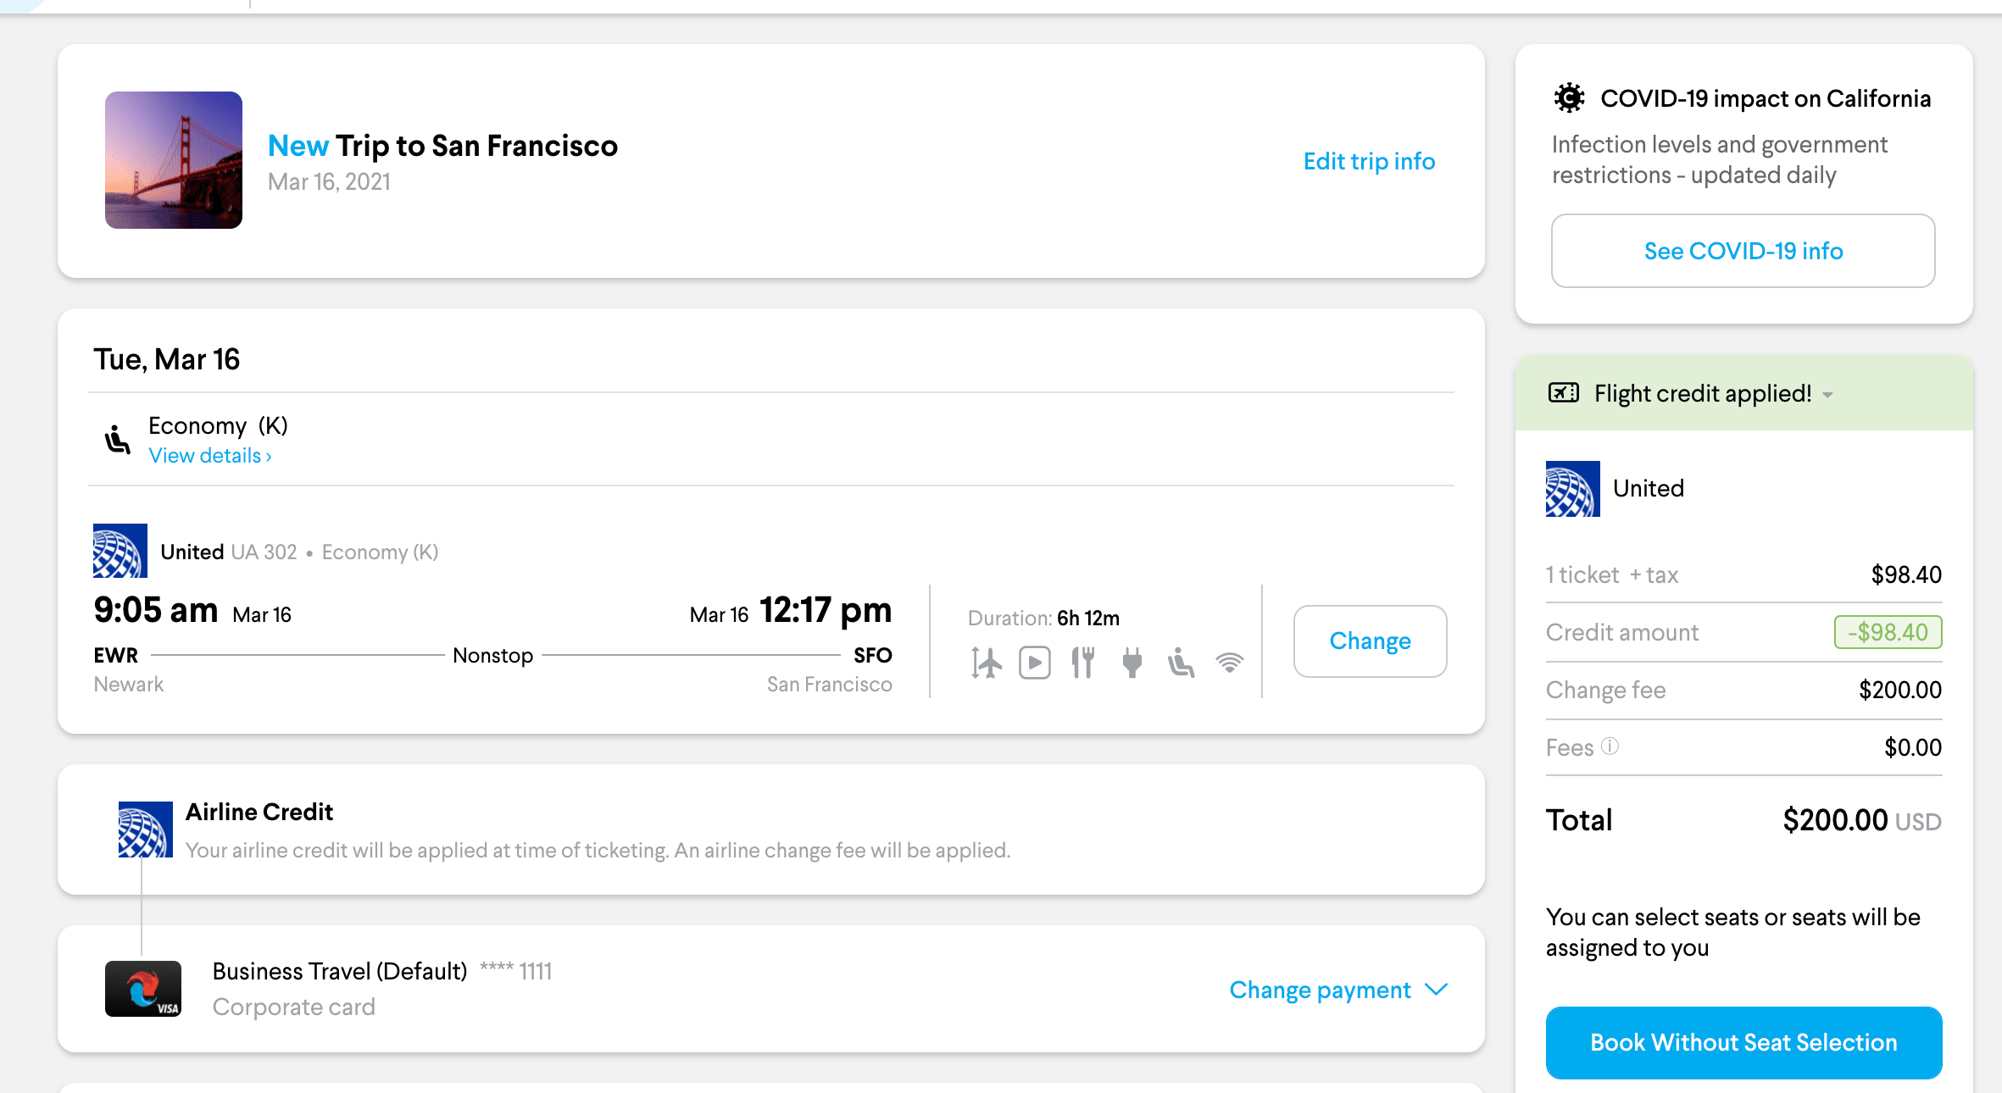
Task: Click the Change fee $200.00 value
Action: (1899, 690)
